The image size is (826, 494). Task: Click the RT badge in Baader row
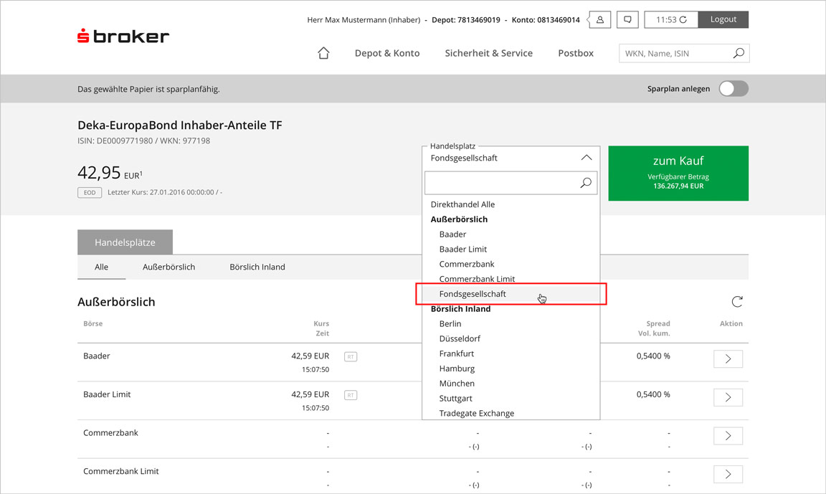[x=351, y=356]
